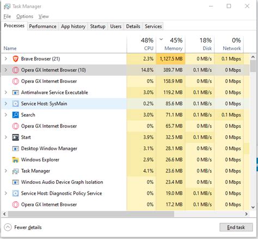
Task: Click the vertical scrollbar down arrow
Action: point(253,207)
